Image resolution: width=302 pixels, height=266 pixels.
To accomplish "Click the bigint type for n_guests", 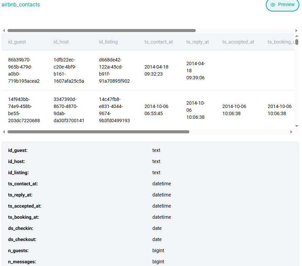I will [158, 250].
